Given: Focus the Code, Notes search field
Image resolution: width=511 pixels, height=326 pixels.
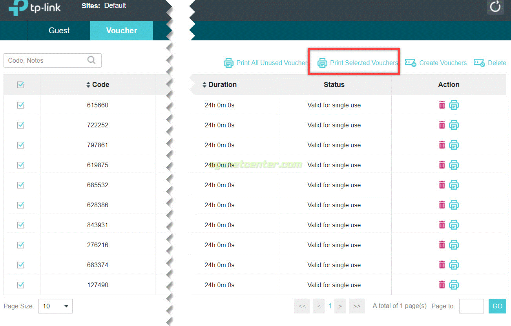Looking at the screenshot, I should click(x=53, y=60).
